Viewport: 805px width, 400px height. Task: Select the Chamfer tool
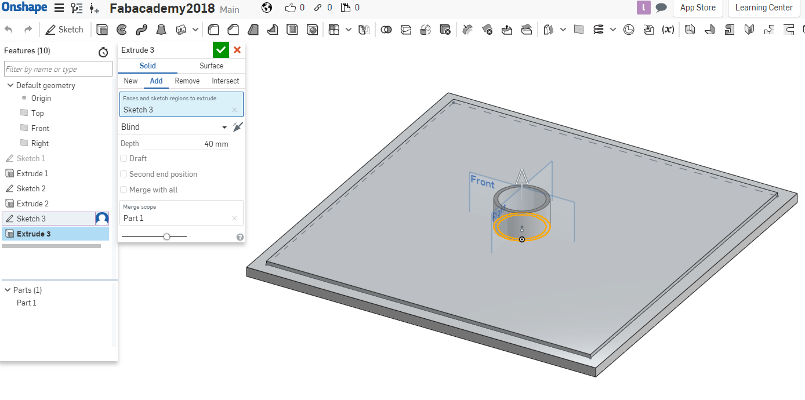[233, 30]
